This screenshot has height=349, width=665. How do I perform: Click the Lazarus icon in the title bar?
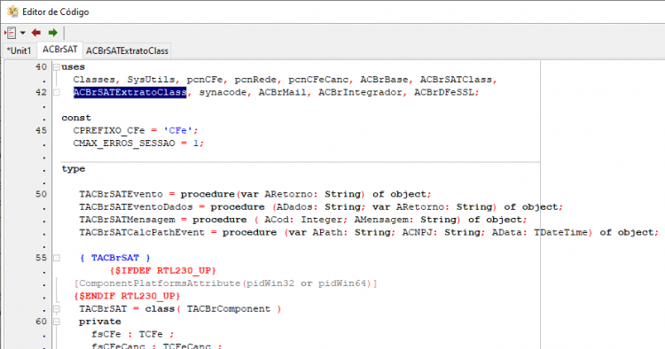pos(12,12)
